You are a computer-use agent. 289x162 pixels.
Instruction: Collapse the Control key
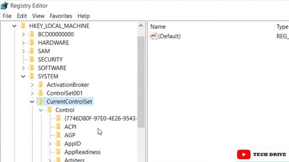[x=41, y=110]
